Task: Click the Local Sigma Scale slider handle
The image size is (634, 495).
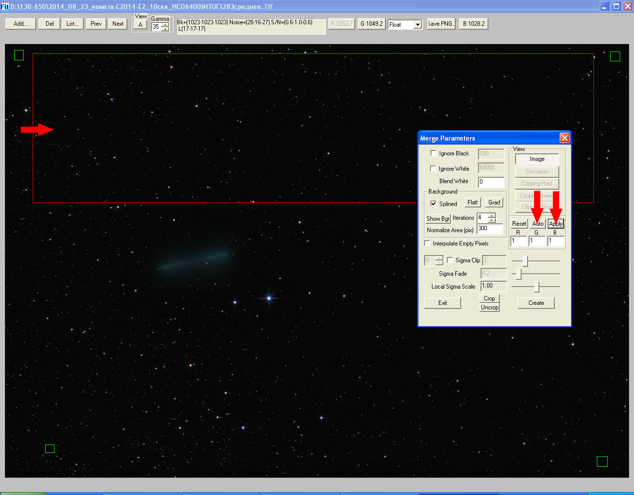Action: (x=536, y=287)
